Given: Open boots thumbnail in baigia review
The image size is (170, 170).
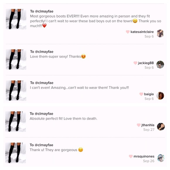Looking at the screenshot, I should click(x=16, y=91).
